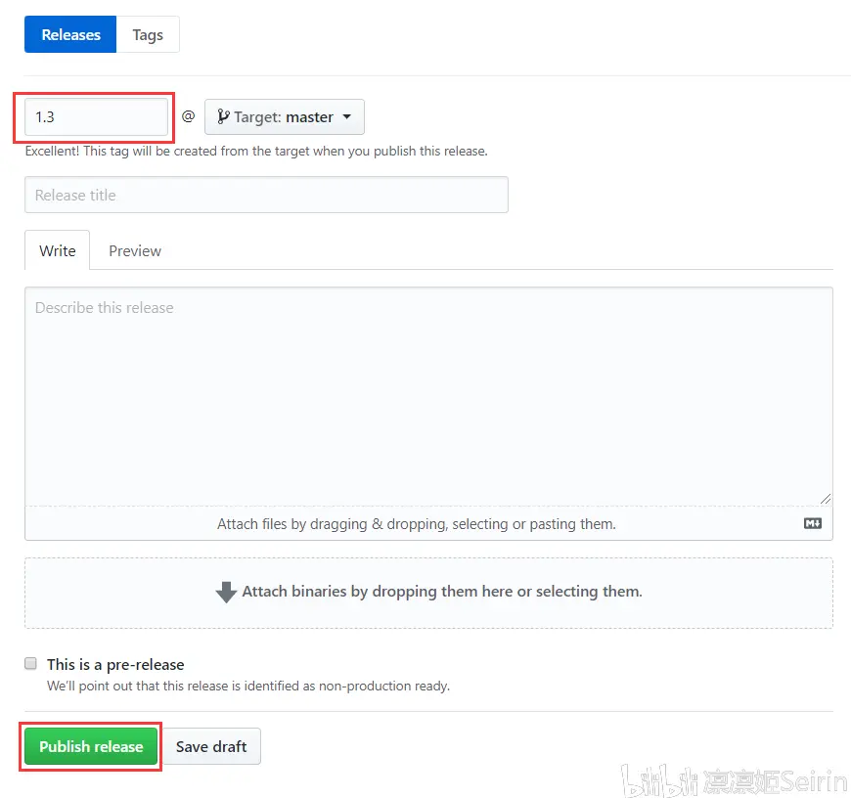
Task: Switch to the Preview tab
Action: point(135,250)
